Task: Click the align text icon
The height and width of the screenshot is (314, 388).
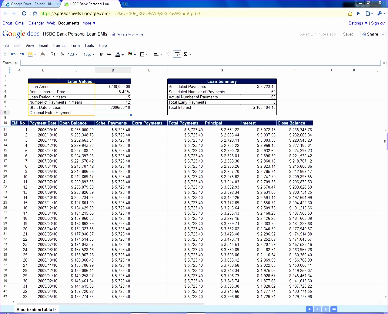Action: [x=156, y=54]
